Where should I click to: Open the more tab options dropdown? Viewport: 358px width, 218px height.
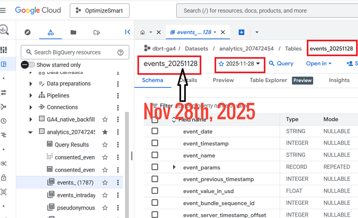(257, 32)
